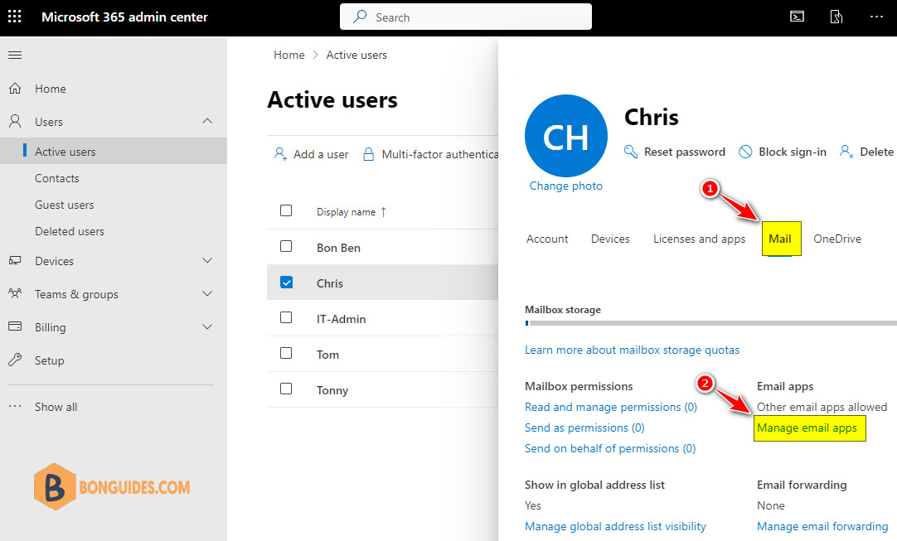Click the Home house icon in sidebar

coord(16,89)
